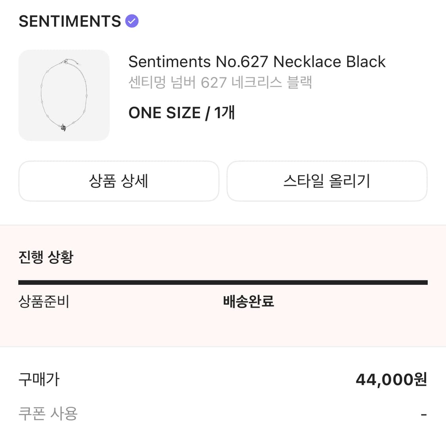
Task: Click the 상품준비 progress step
Action: tap(44, 302)
